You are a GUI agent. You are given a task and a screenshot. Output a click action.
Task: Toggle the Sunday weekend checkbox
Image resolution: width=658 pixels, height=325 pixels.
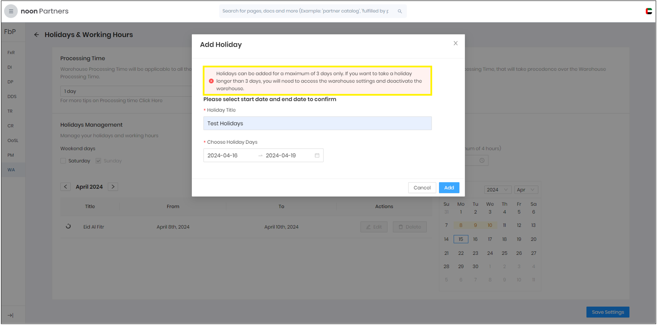pos(98,160)
